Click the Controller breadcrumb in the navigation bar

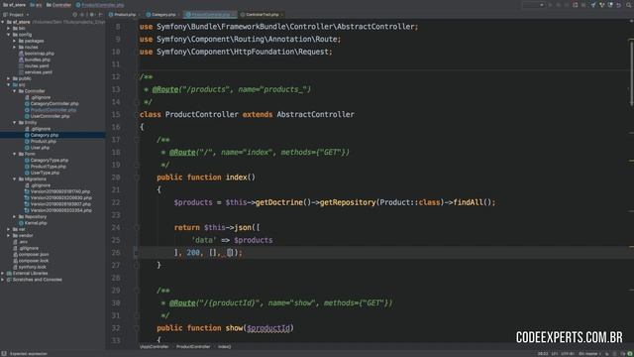[x=58, y=5]
